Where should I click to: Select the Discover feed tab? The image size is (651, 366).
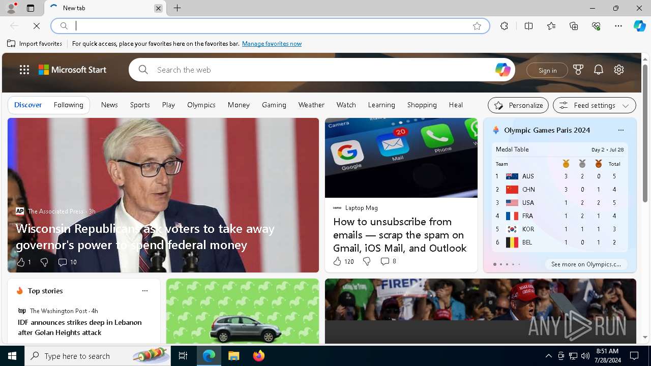click(28, 105)
